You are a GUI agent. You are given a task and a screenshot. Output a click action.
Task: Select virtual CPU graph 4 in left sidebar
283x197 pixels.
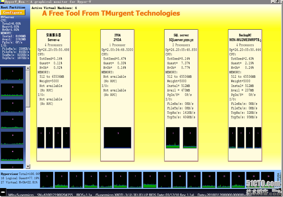tap(12, 122)
